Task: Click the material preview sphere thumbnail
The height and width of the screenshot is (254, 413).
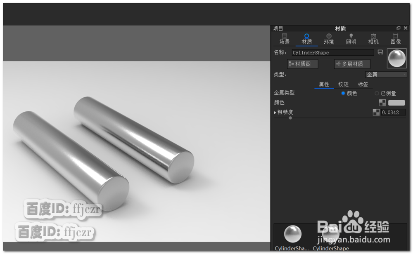Action: tap(396, 59)
